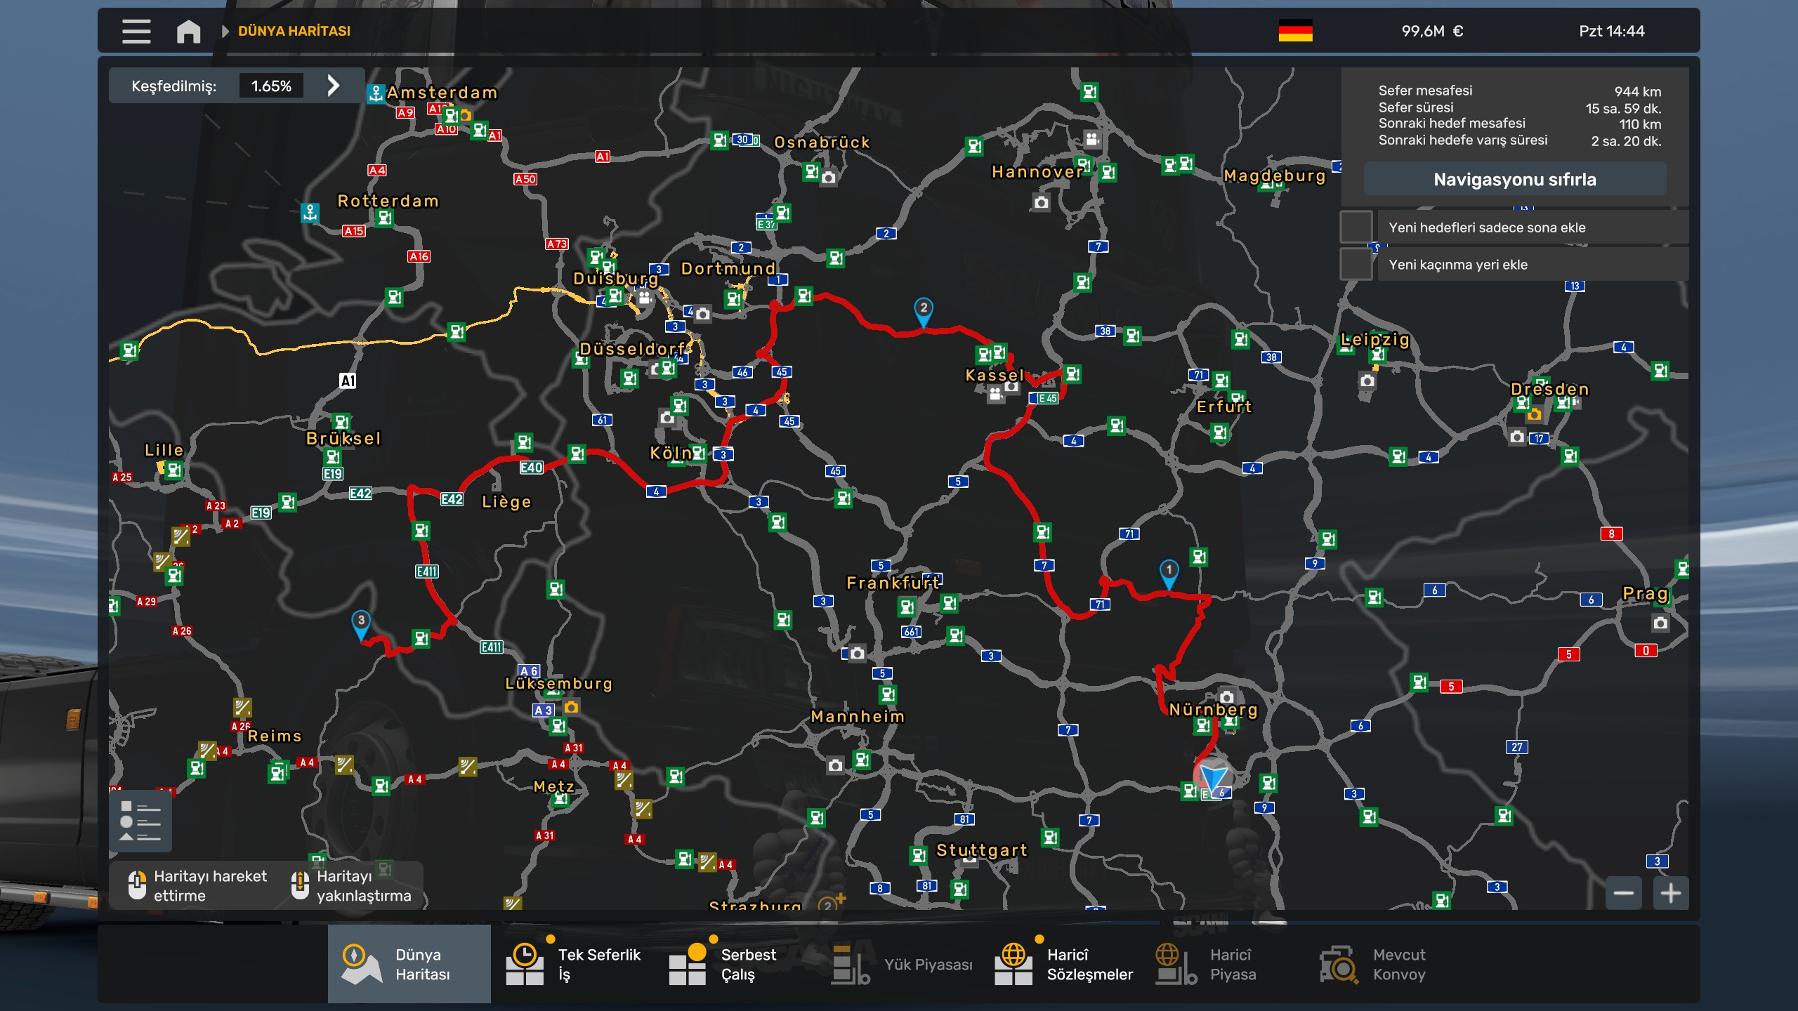1798x1011 pixels.
Task: Select waypoint marker 3 in France
Action: point(361,626)
